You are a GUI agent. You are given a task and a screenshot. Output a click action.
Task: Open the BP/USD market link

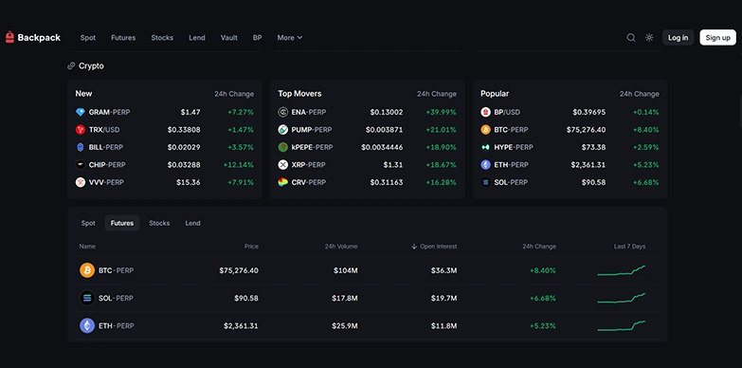pyautogui.click(x=507, y=112)
